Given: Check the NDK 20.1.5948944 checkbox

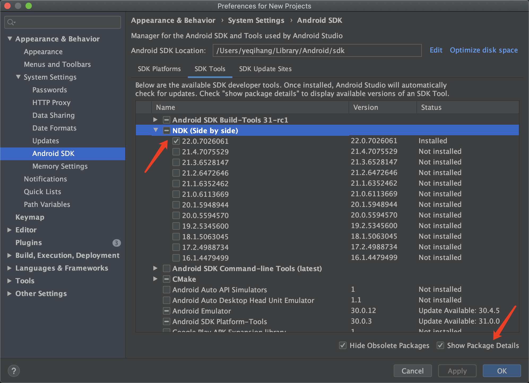Looking at the screenshot, I should (176, 205).
